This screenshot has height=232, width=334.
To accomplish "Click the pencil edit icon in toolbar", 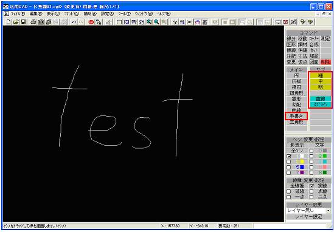I will point(293,22).
